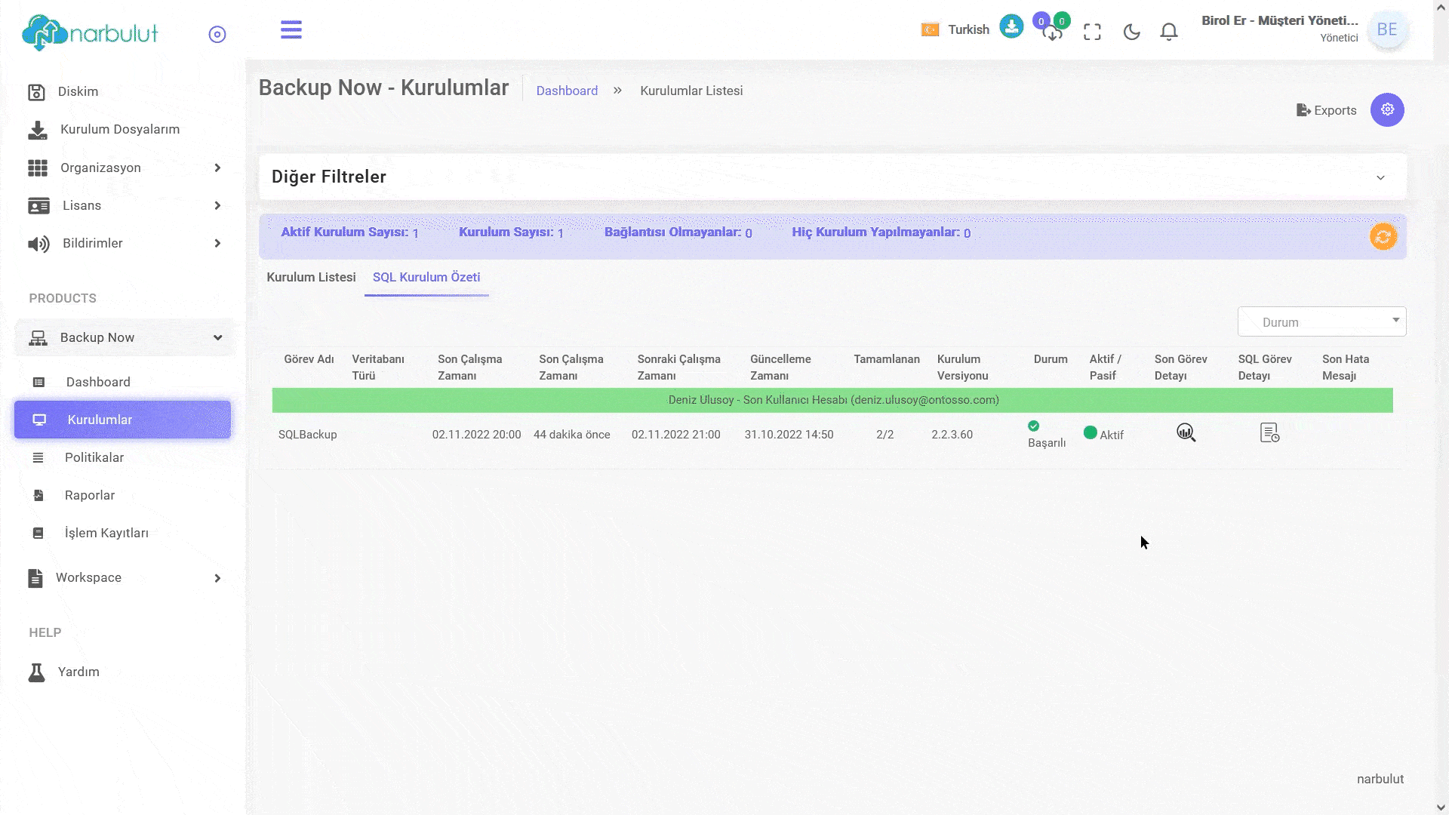Click the teal download circle icon
The width and height of the screenshot is (1449, 815).
coord(1011,26)
